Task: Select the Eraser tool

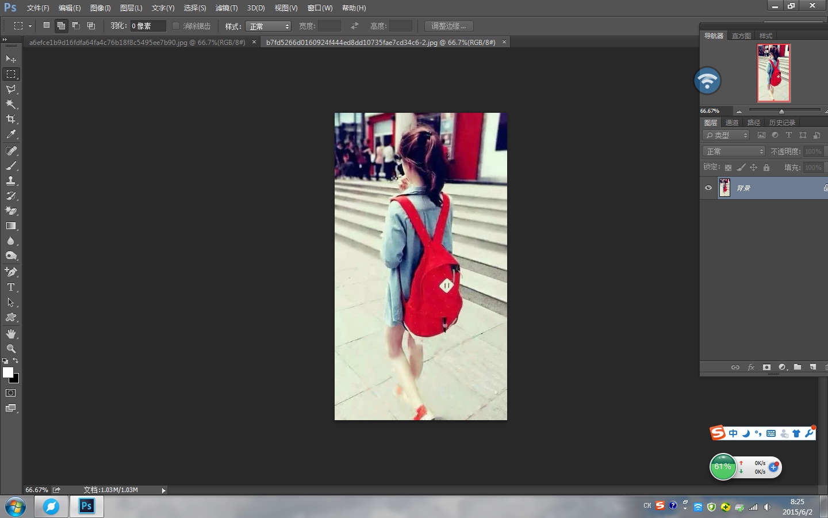Action: click(11, 211)
